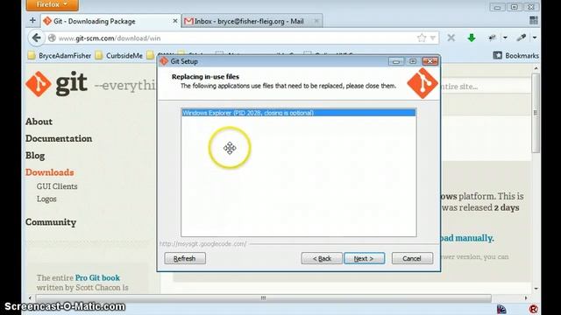Click the git logo on the webpage
The image size is (561, 315).
pyautogui.click(x=56, y=84)
